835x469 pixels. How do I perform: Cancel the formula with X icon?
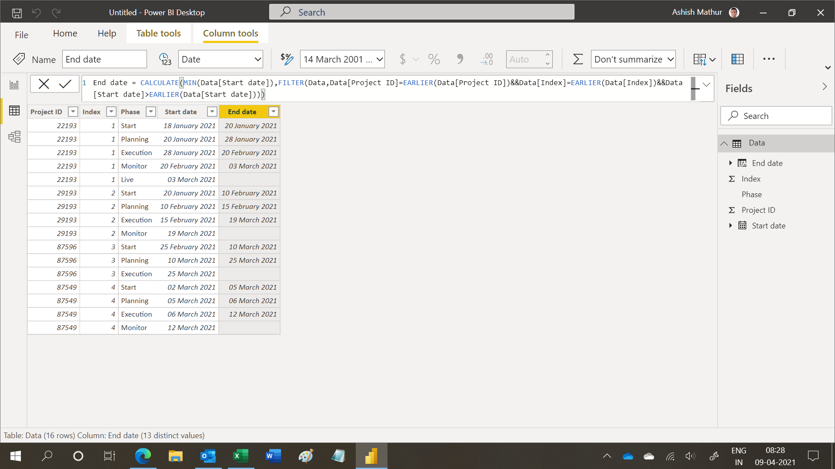[44, 84]
